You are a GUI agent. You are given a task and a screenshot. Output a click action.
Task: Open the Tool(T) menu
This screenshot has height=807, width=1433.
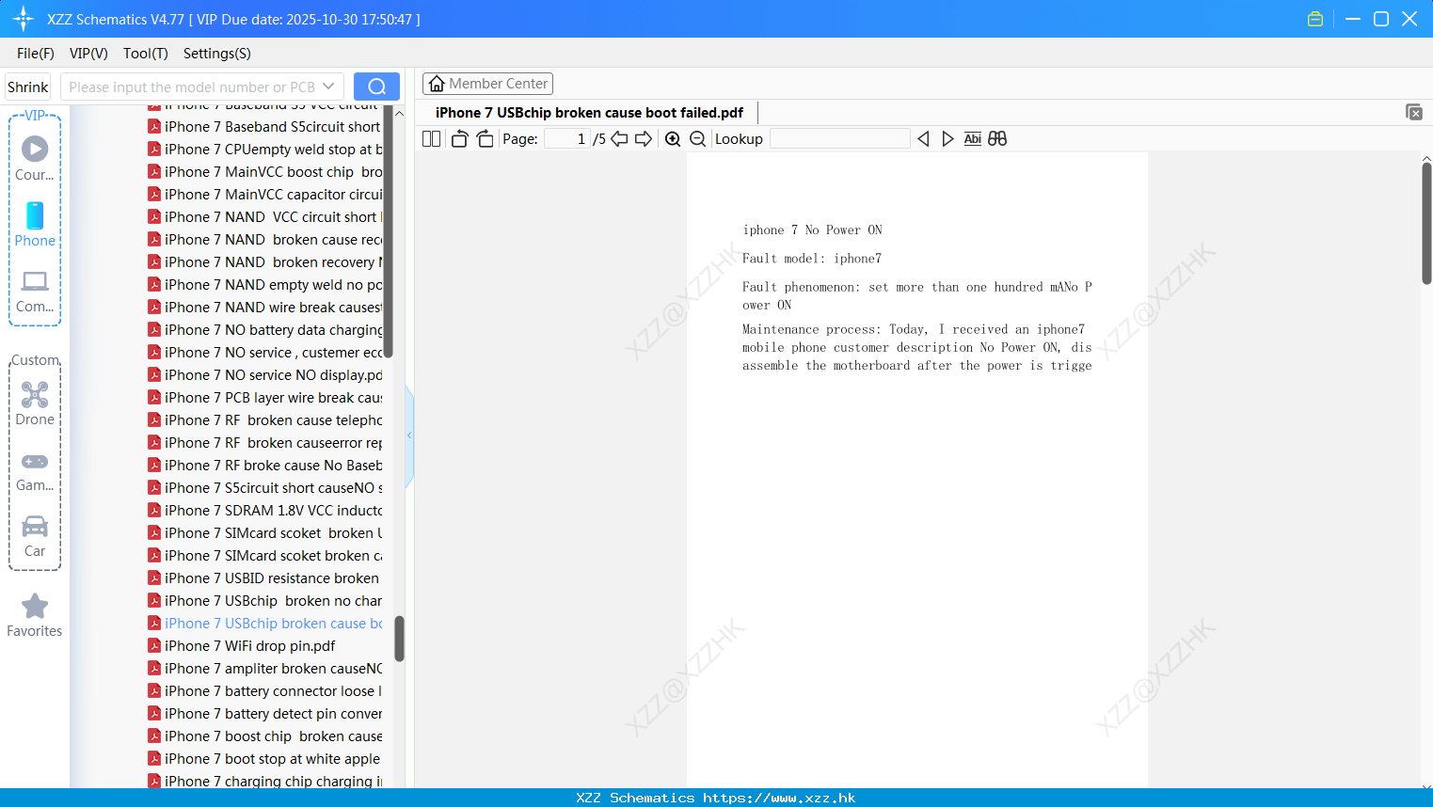click(x=146, y=54)
